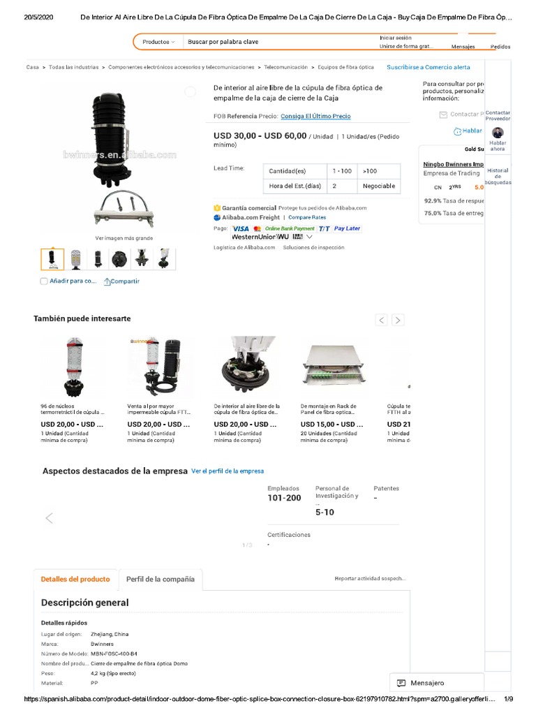Select second product thumbnail with open closure
The width and height of the screenshot is (536, 715).
click(75, 259)
